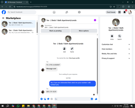Open View buyer profile link

74,58
